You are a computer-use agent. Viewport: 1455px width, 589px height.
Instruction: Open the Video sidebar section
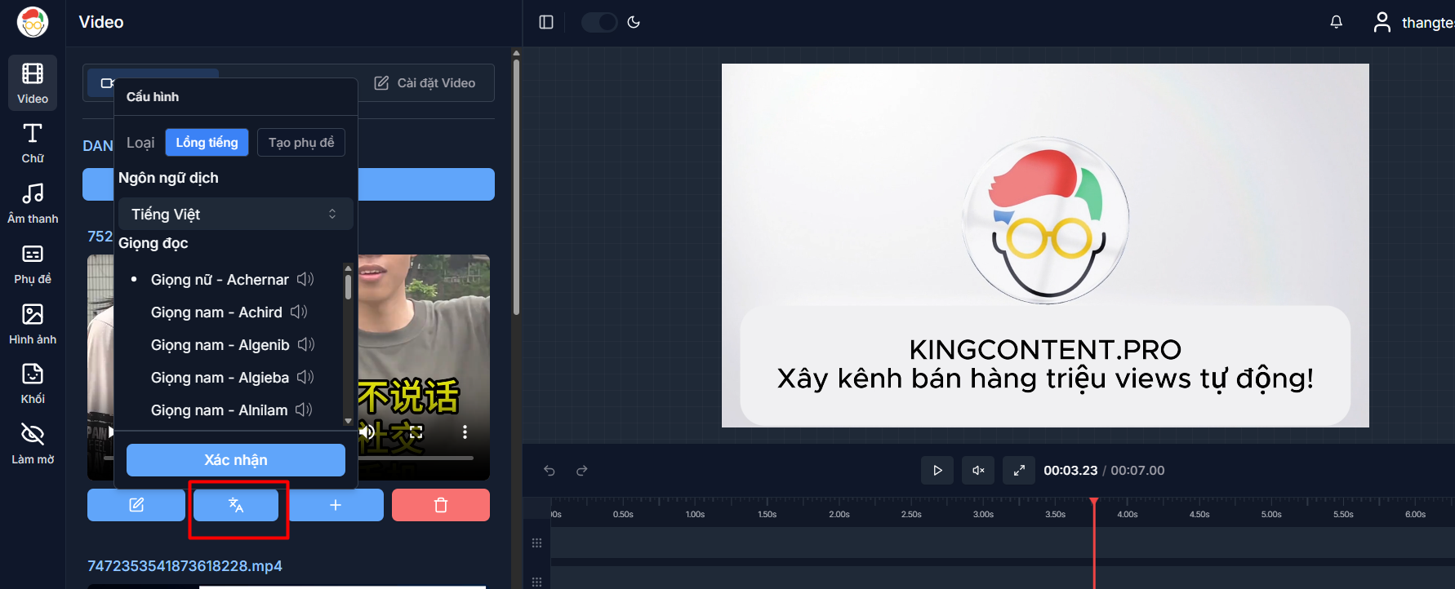click(x=33, y=82)
